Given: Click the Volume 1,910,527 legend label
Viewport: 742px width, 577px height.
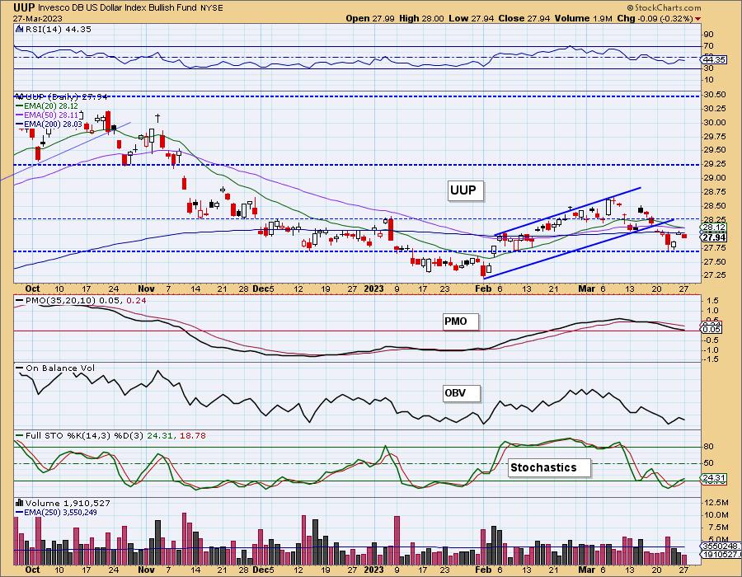Looking at the screenshot, I should 68,503.
